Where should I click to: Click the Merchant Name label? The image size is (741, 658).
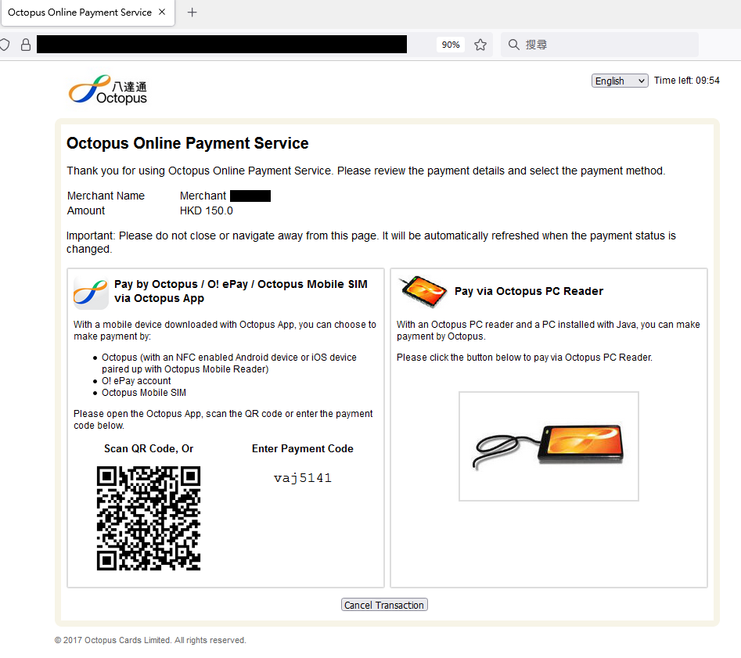[106, 196]
